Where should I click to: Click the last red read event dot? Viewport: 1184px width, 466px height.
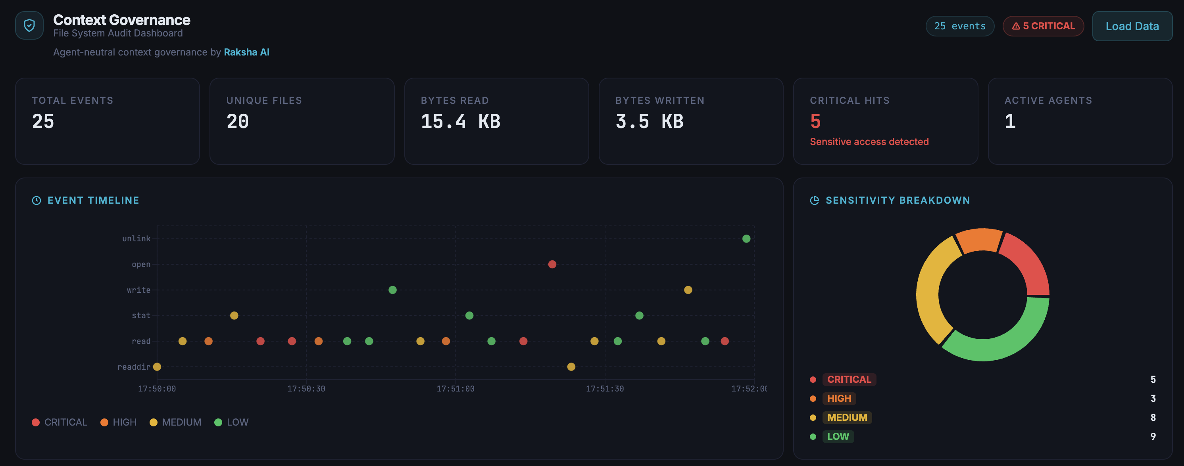[725, 341]
